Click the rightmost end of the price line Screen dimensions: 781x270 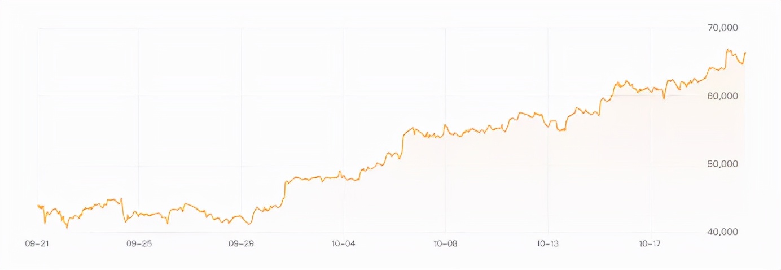pos(745,53)
